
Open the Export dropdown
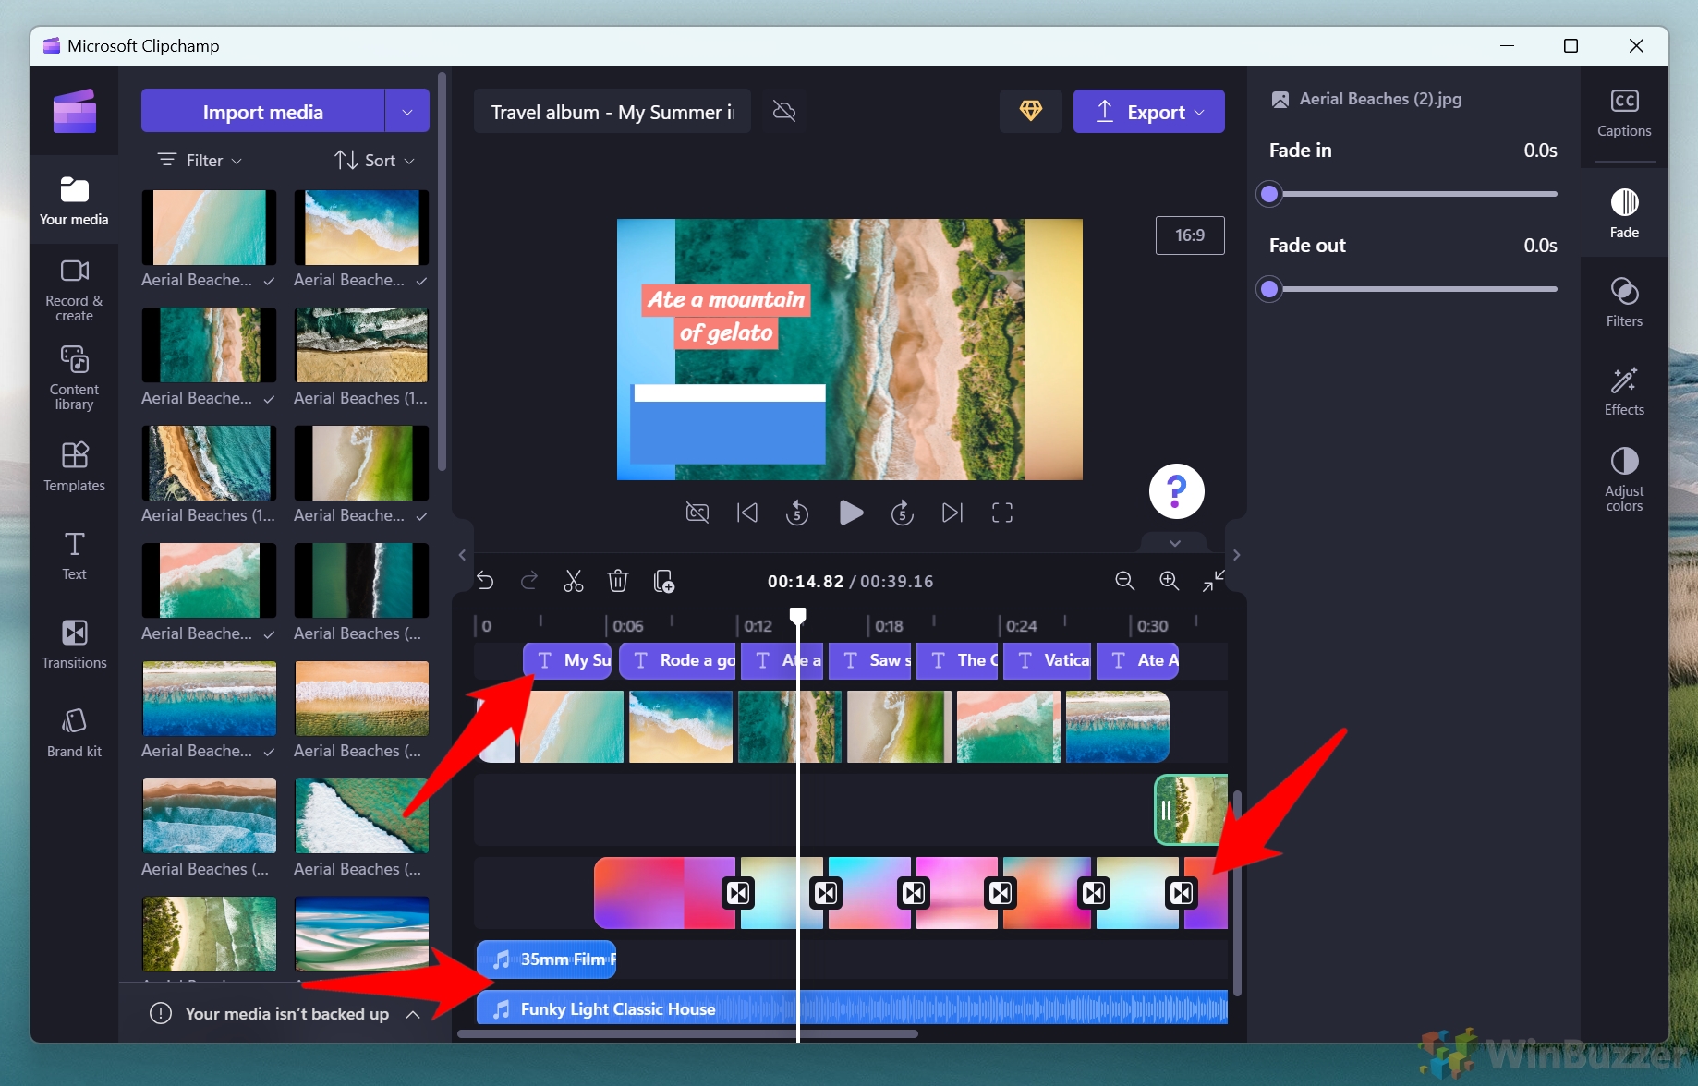1149,112
